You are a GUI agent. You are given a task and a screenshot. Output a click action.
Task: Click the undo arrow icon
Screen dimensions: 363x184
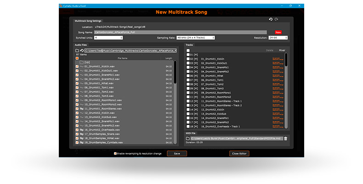click(271, 19)
